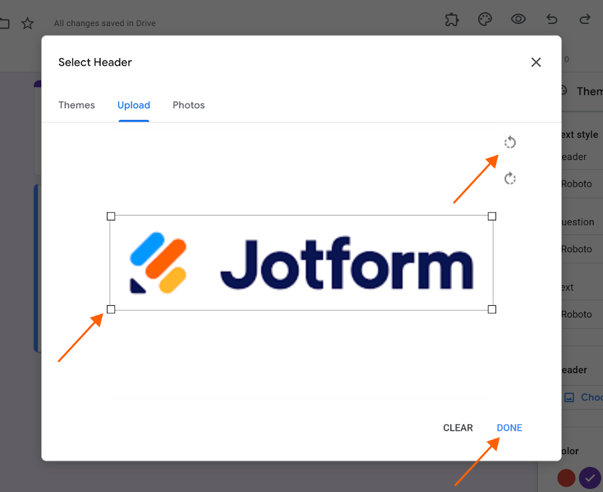Screen dimensions: 603x492
Task: Click DONE to apply the header
Action: (509, 428)
